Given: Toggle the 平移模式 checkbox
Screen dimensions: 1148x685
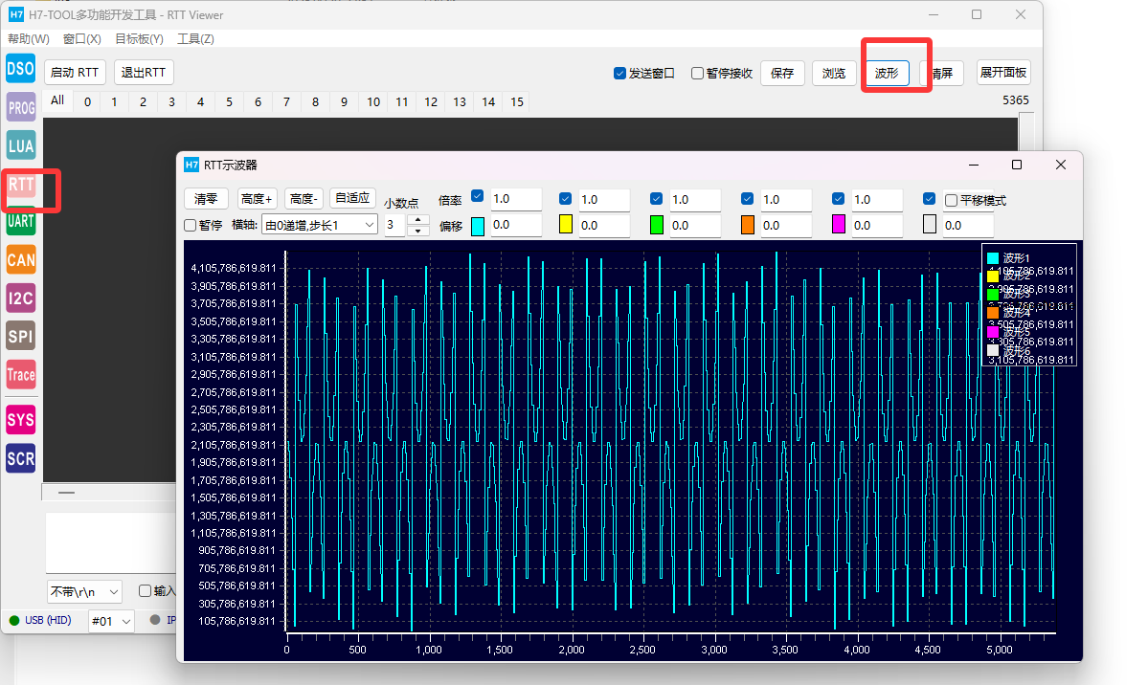Looking at the screenshot, I should (951, 201).
